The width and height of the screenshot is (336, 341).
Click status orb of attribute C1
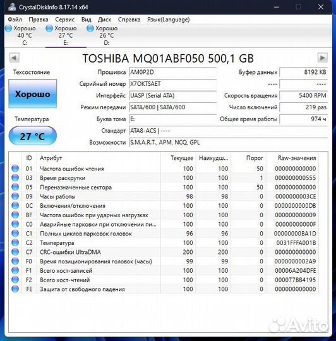15,234
